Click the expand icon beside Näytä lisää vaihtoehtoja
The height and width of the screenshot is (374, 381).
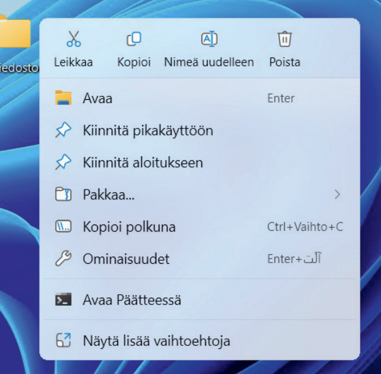pos(63,340)
